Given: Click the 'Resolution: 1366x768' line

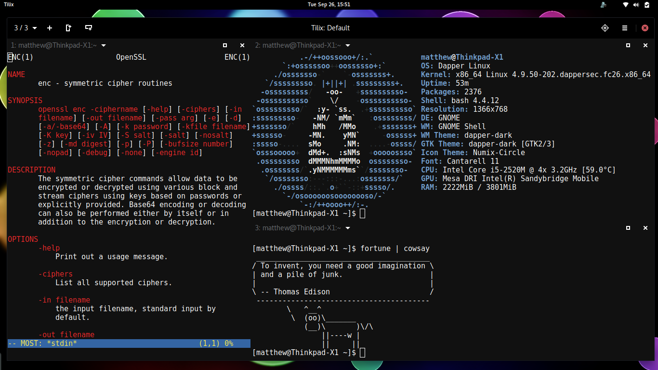Looking at the screenshot, I should click(x=464, y=109).
